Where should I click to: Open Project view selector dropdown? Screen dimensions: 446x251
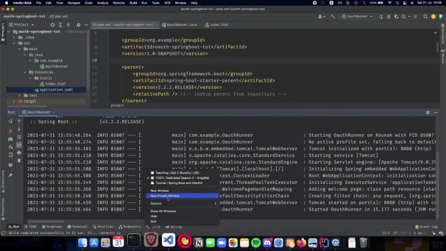point(21,25)
